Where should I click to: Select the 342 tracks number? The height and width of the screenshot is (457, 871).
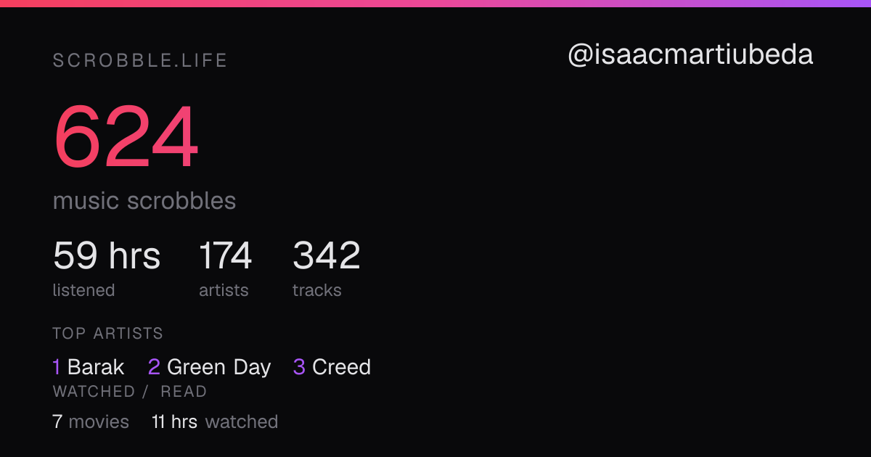(327, 255)
